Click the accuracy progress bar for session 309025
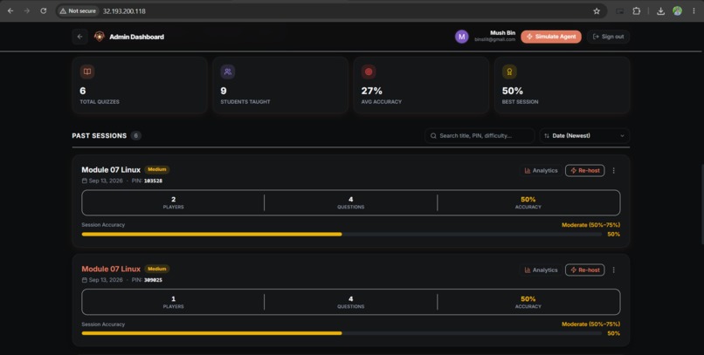The width and height of the screenshot is (704, 355). 342,333
